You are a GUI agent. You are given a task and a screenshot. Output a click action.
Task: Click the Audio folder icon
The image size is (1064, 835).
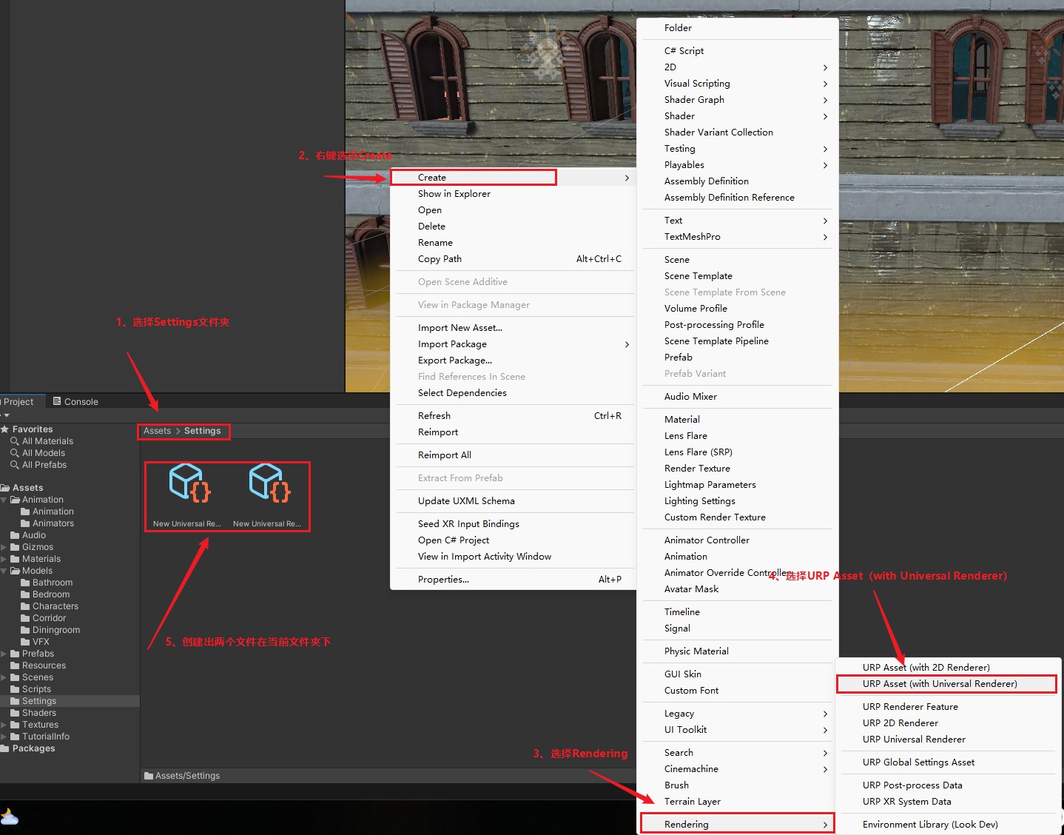tap(15, 535)
